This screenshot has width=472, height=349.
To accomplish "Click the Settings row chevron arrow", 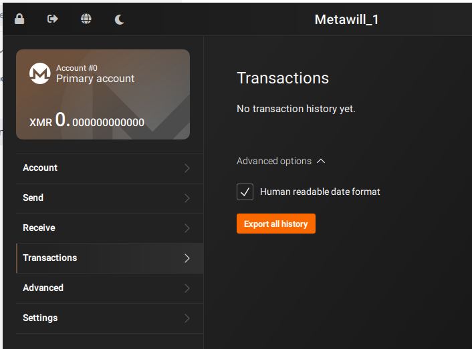I will (x=187, y=318).
